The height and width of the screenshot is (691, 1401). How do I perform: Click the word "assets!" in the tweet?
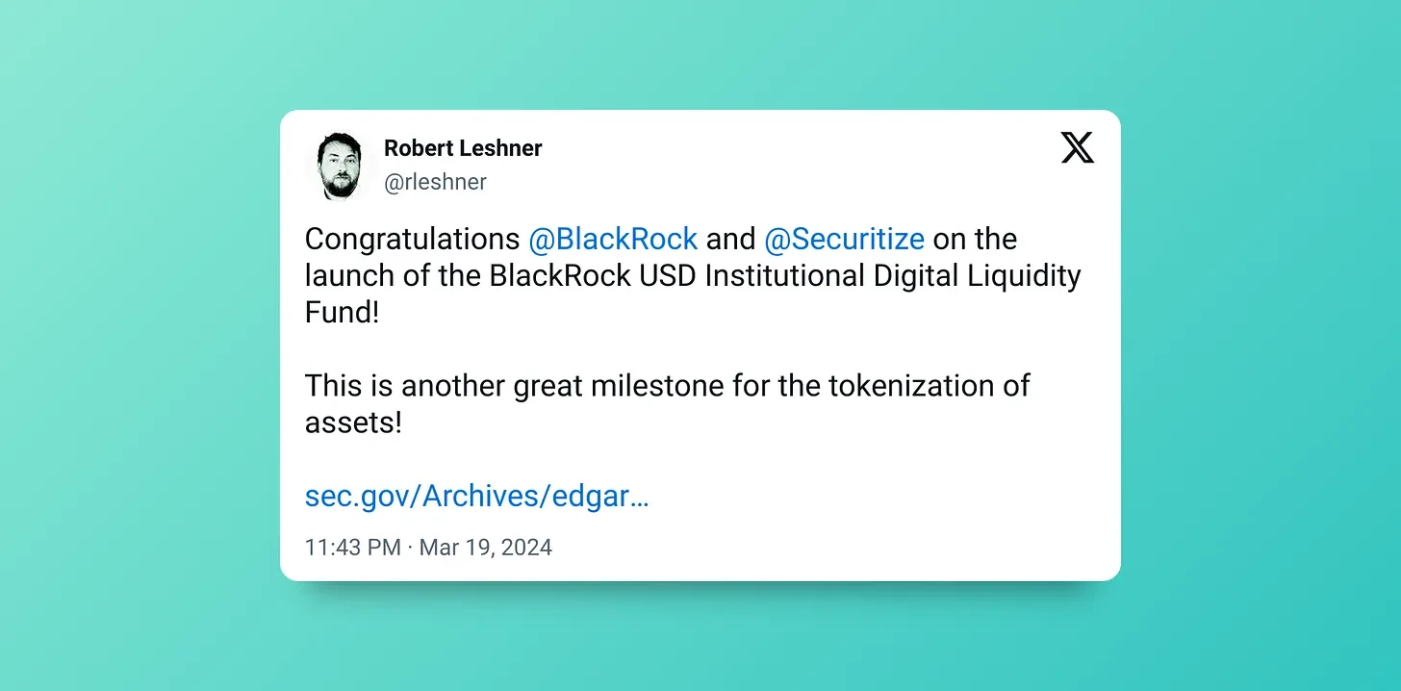click(x=352, y=422)
